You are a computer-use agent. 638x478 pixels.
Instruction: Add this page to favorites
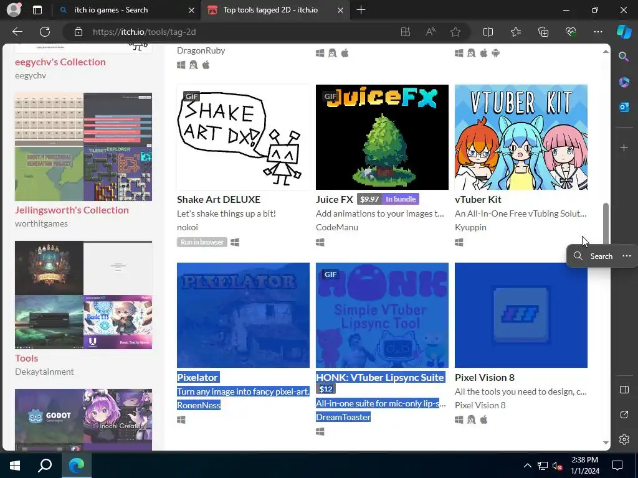pos(455,32)
